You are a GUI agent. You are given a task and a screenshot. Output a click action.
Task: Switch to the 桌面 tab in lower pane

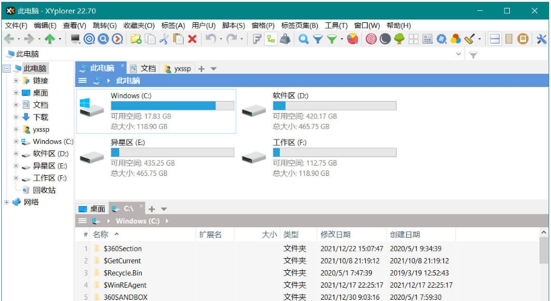[92, 209]
